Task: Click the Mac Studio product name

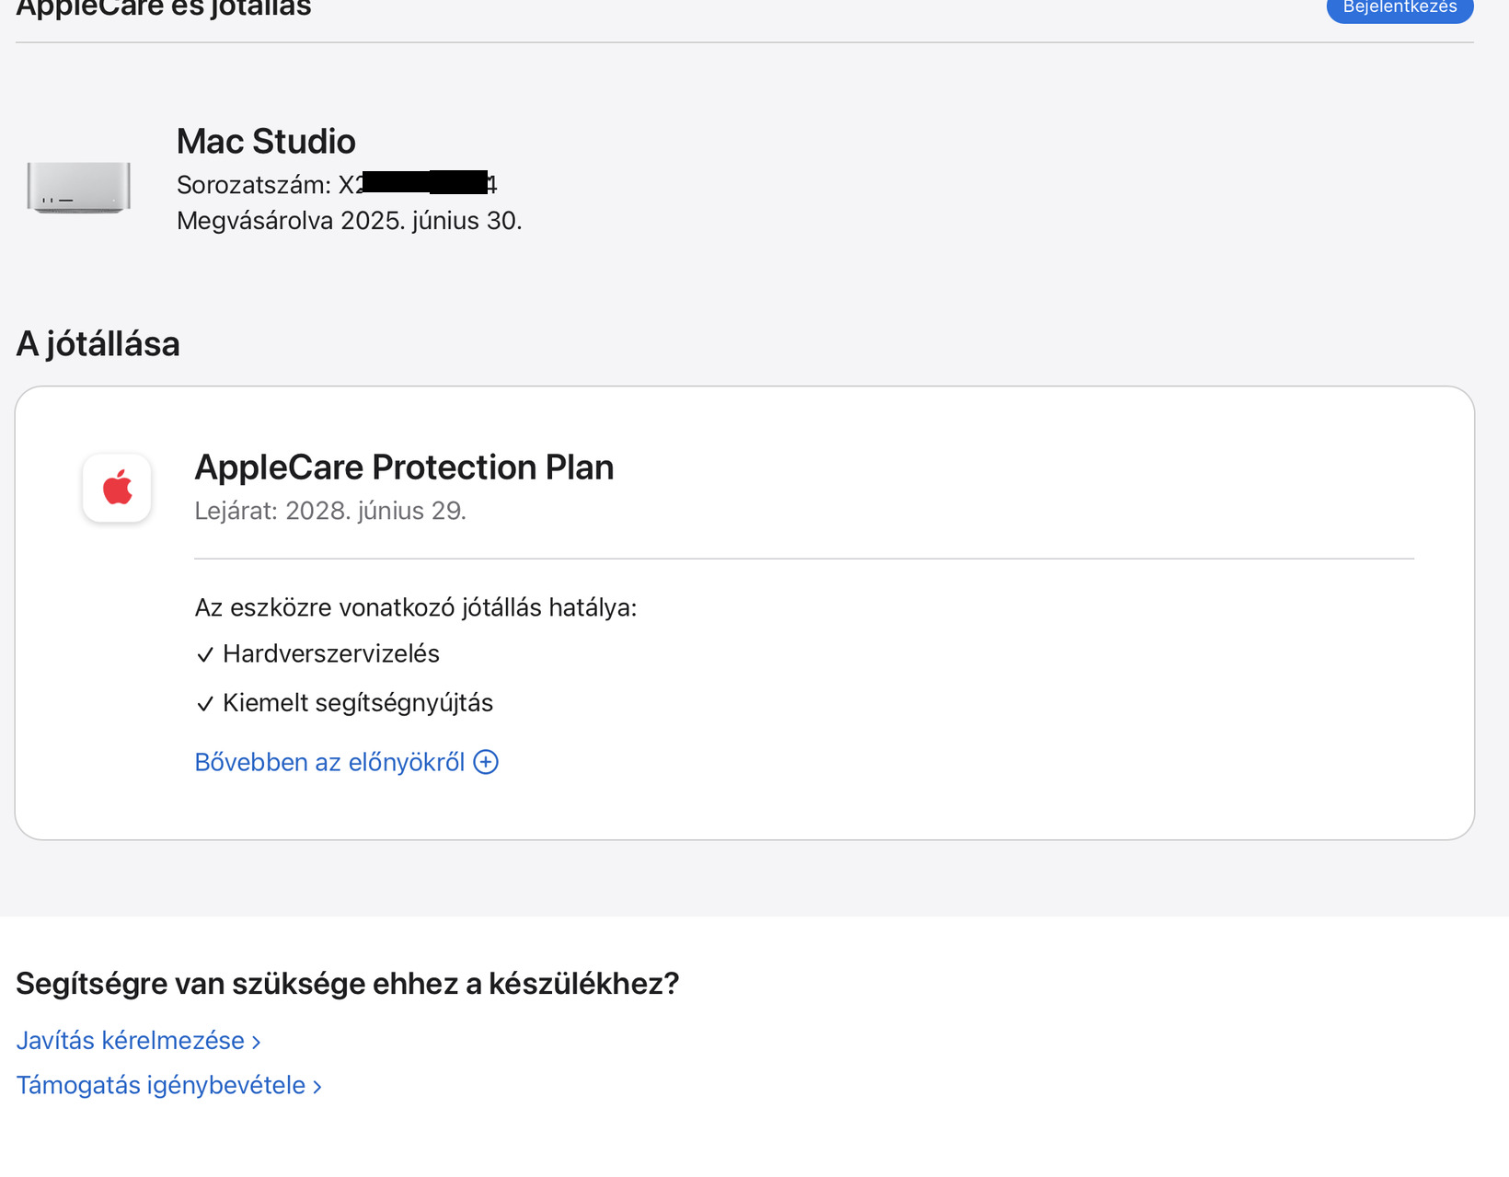Action: click(266, 142)
